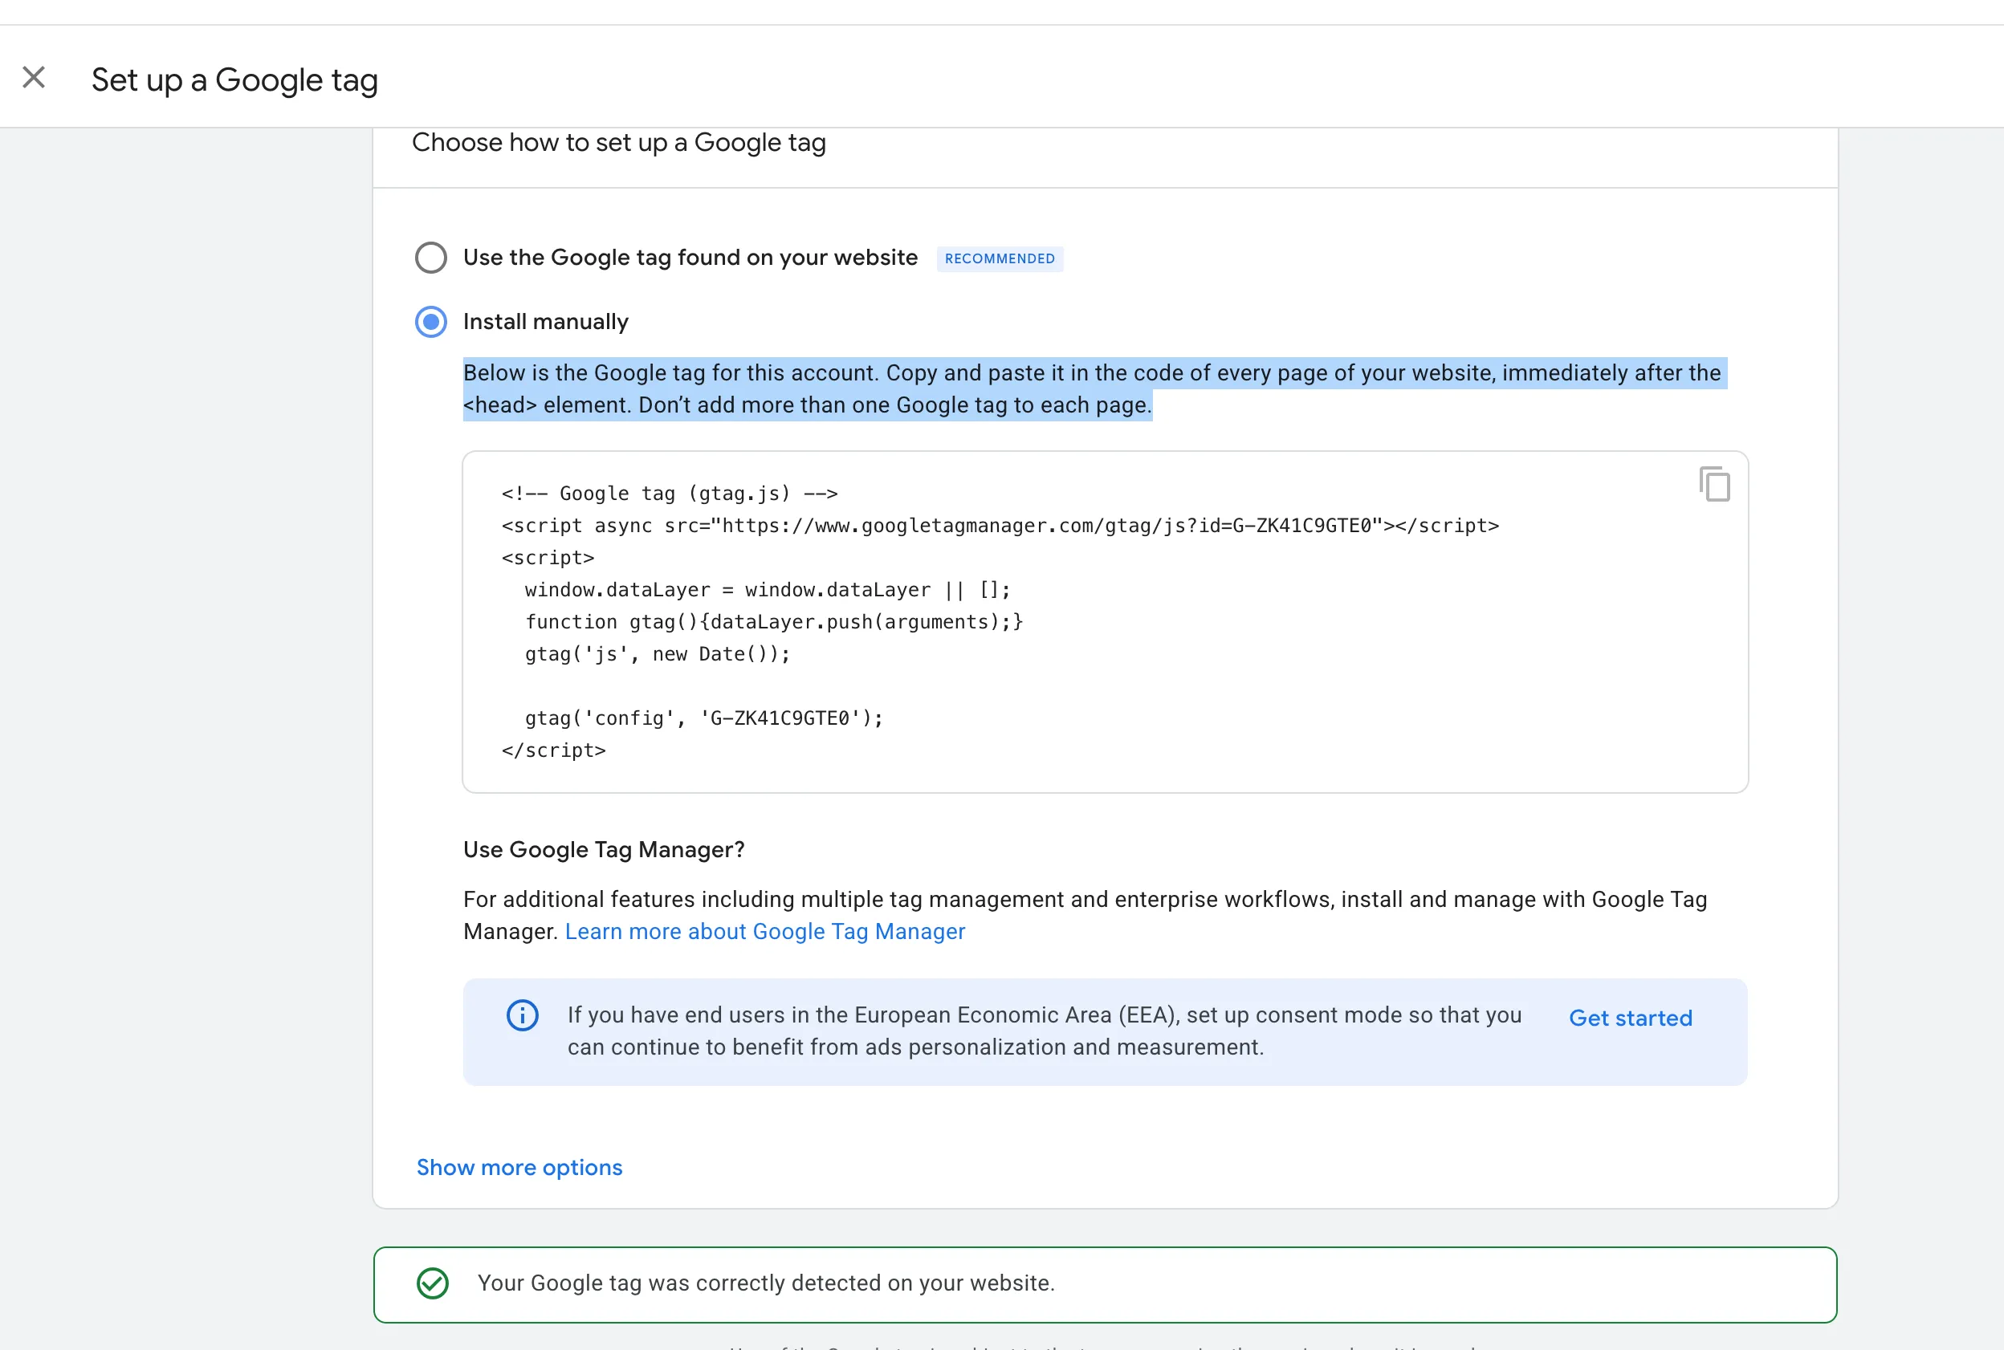Viewport: 2004px width, 1350px height.
Task: Click the window.dataLayer line in the code box
Action: (767, 590)
